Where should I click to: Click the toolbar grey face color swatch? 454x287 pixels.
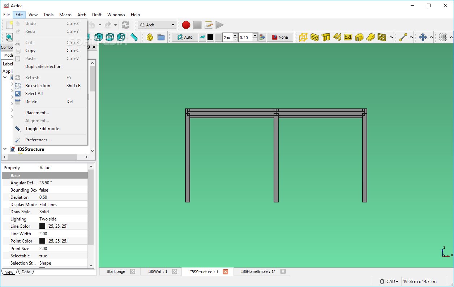(218, 37)
